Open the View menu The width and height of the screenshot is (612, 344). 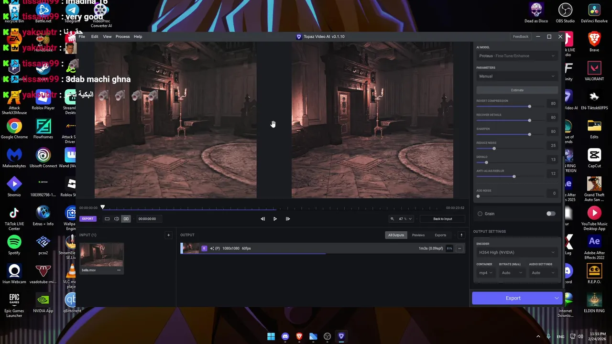click(107, 37)
